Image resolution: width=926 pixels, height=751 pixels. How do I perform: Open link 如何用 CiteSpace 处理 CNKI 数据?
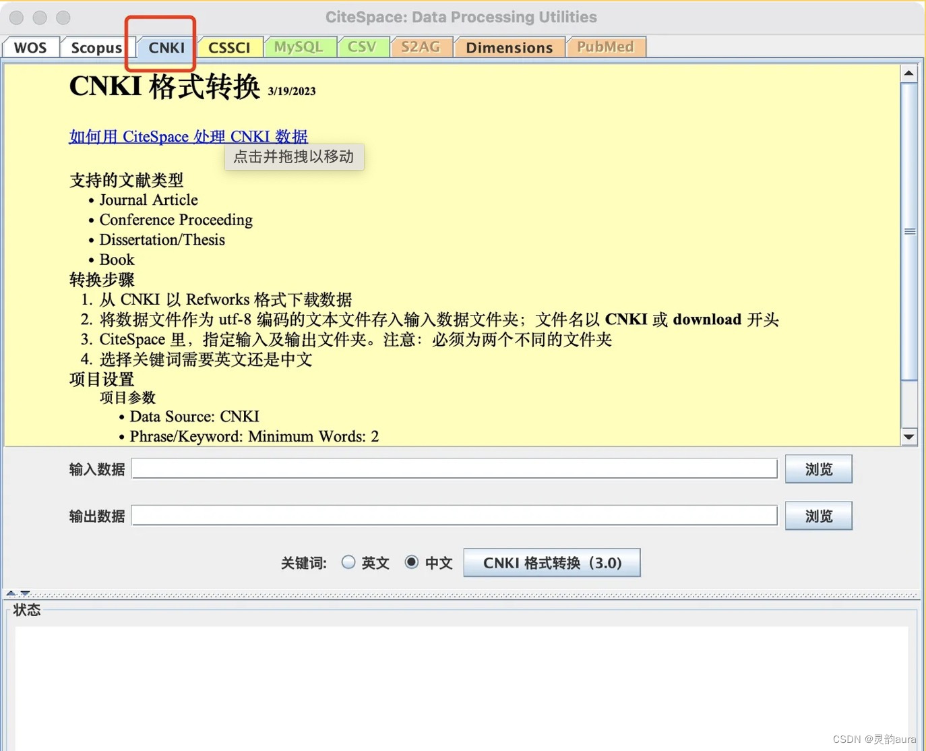[x=189, y=137]
